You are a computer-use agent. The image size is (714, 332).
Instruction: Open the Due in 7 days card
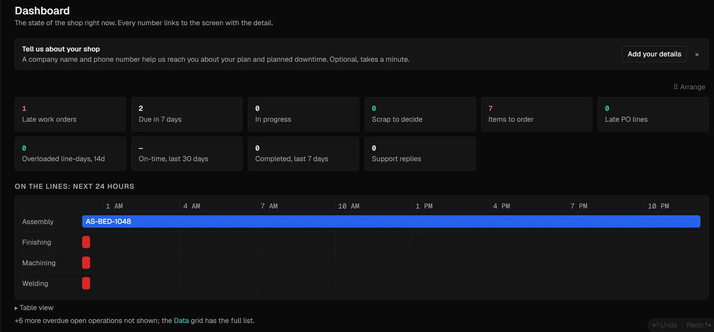187,114
